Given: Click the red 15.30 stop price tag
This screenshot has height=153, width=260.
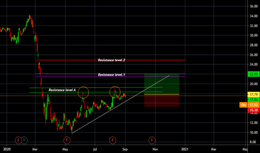Looking at the screenshot, I should point(254,110).
